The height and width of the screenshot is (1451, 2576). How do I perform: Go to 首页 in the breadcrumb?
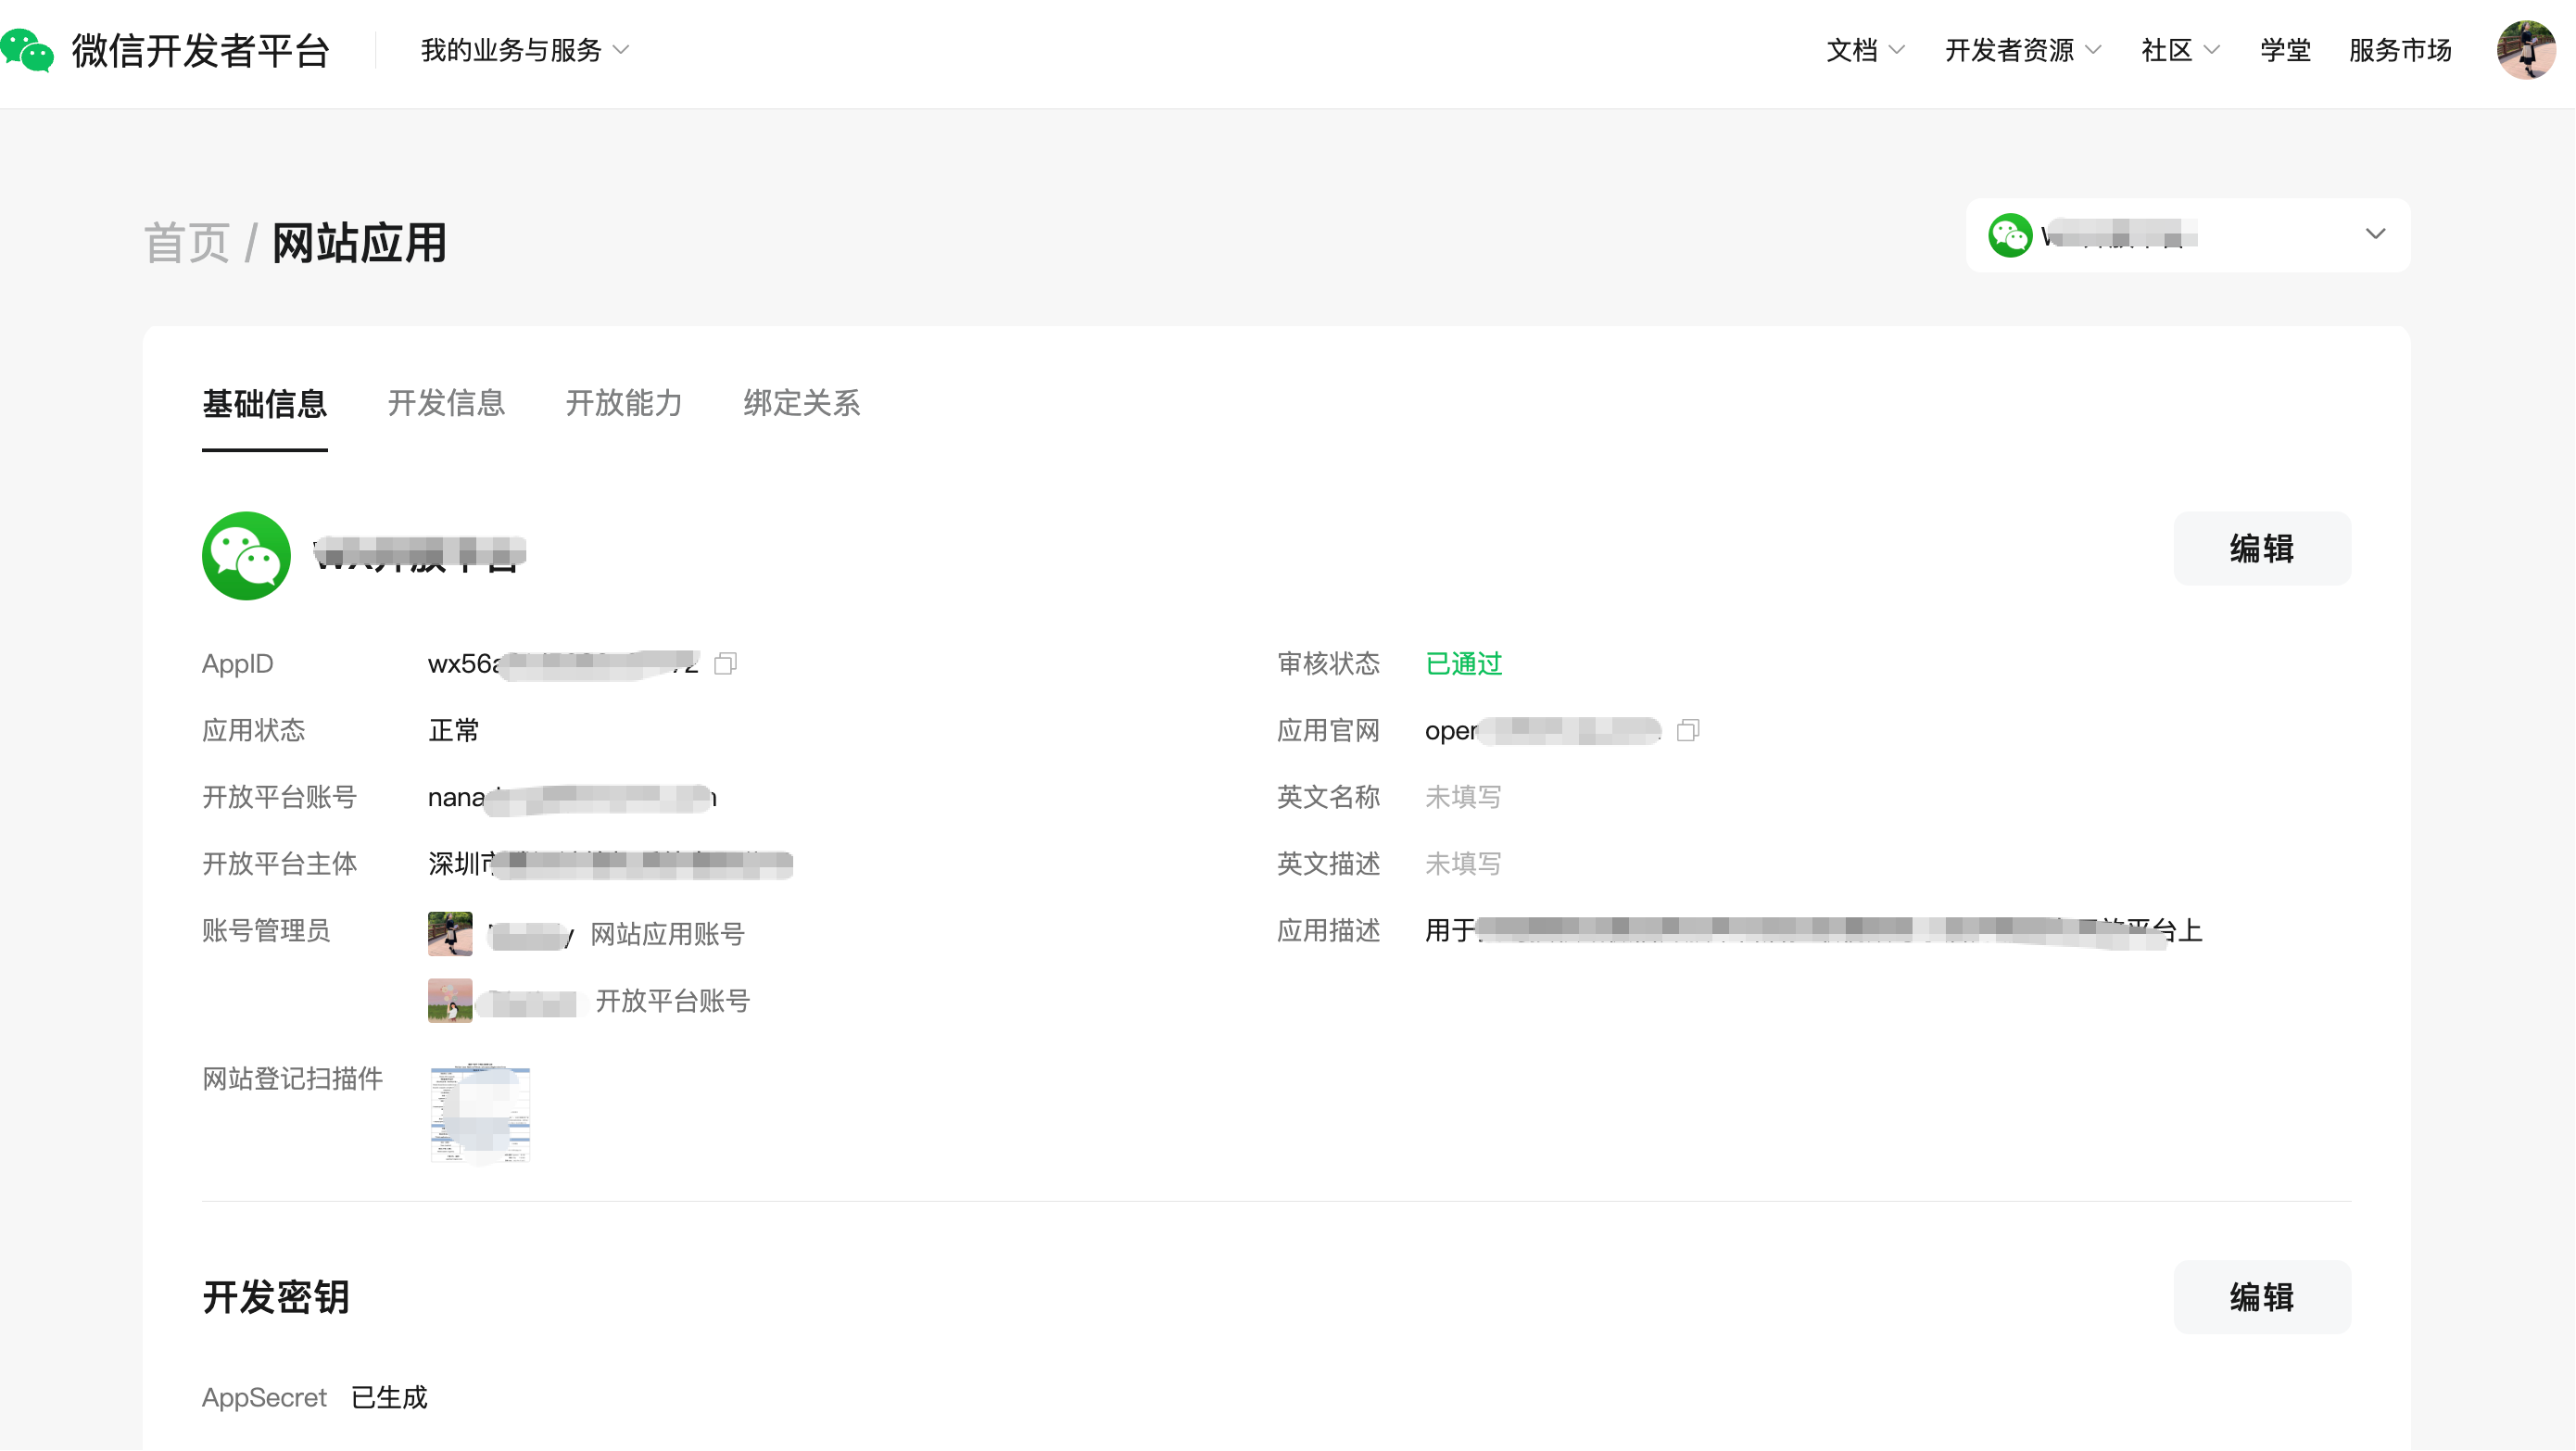click(x=187, y=243)
